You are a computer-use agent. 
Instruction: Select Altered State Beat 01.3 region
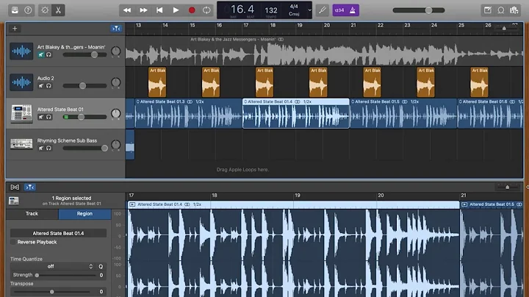pyautogui.click(x=188, y=113)
